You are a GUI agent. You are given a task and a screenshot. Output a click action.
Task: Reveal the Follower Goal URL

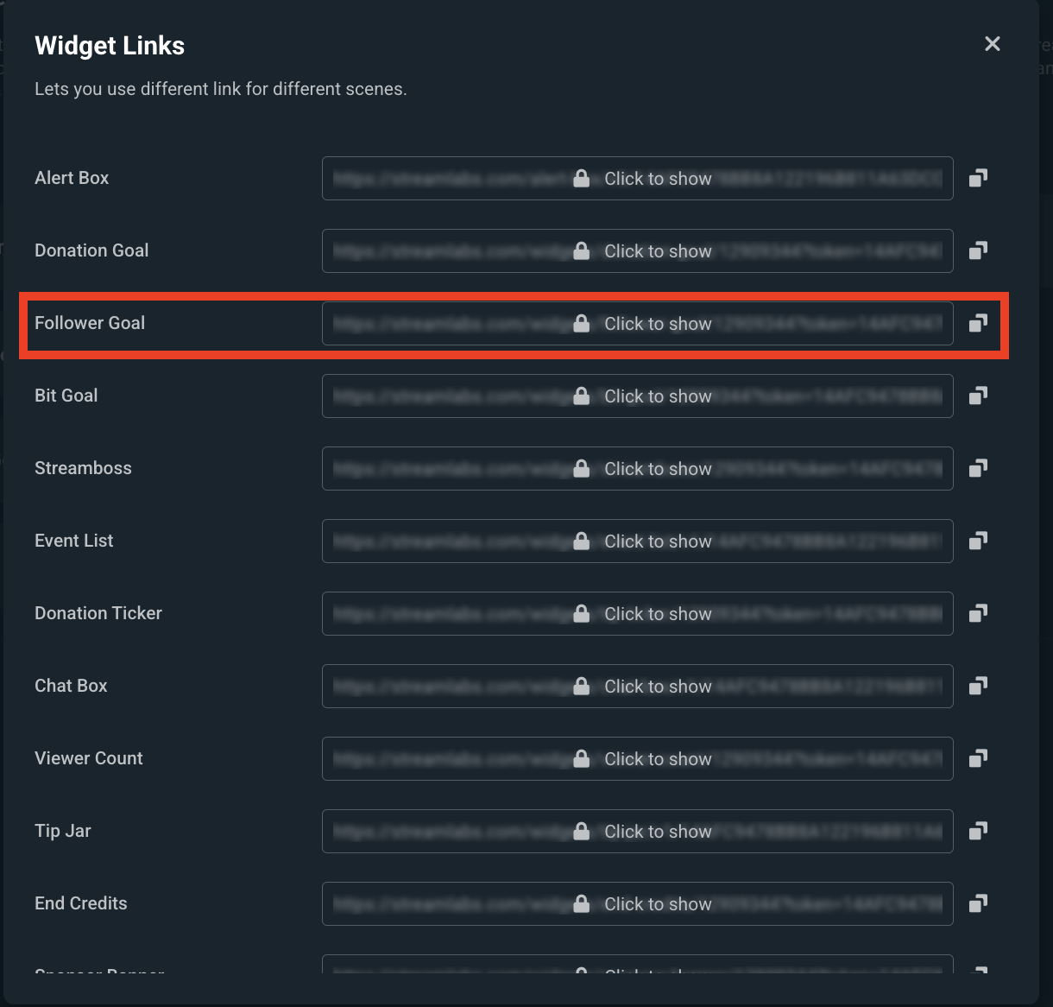[657, 323]
